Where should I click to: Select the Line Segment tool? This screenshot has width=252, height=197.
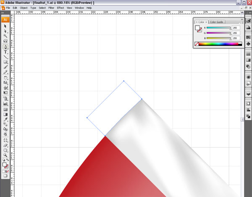(x=5, y=57)
